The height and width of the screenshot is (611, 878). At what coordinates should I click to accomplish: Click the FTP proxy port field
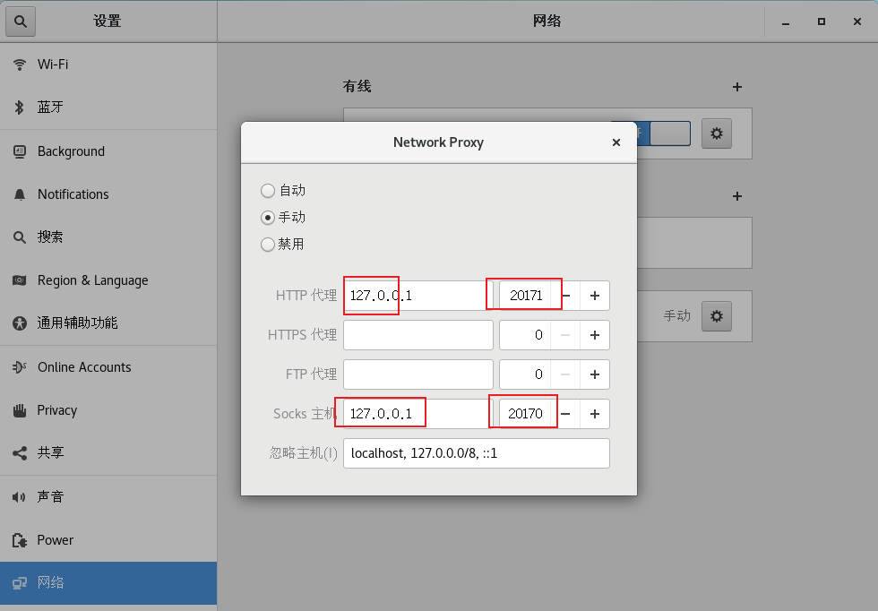[525, 374]
